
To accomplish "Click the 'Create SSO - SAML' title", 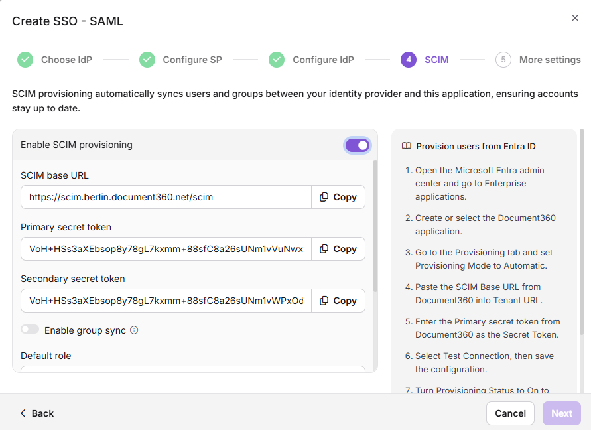I will tap(68, 21).
